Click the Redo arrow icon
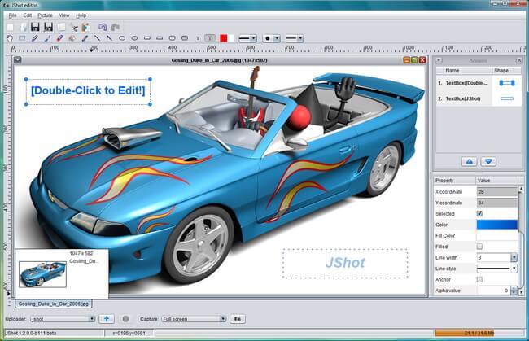 click(x=116, y=27)
